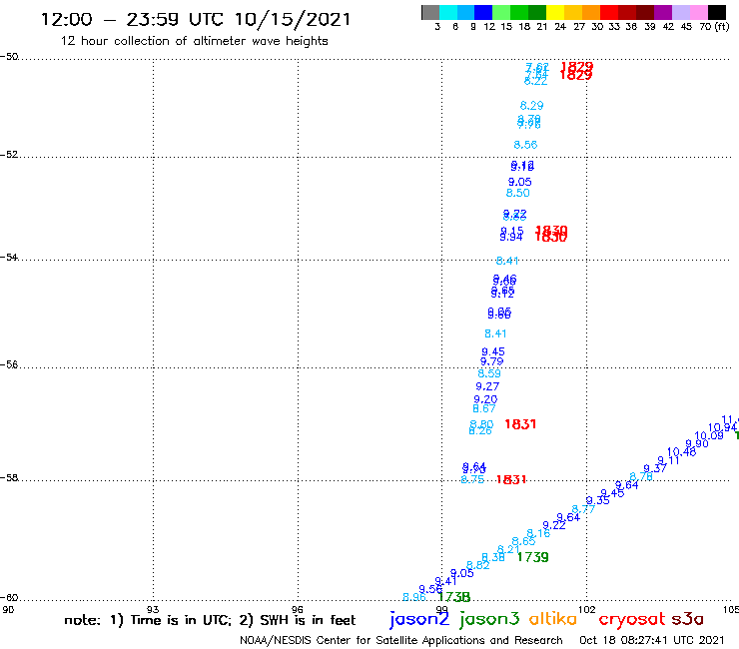Click the '70 (ft)' legend scale label
Image resolution: width=739 pixels, height=649 pixels.
point(714,26)
